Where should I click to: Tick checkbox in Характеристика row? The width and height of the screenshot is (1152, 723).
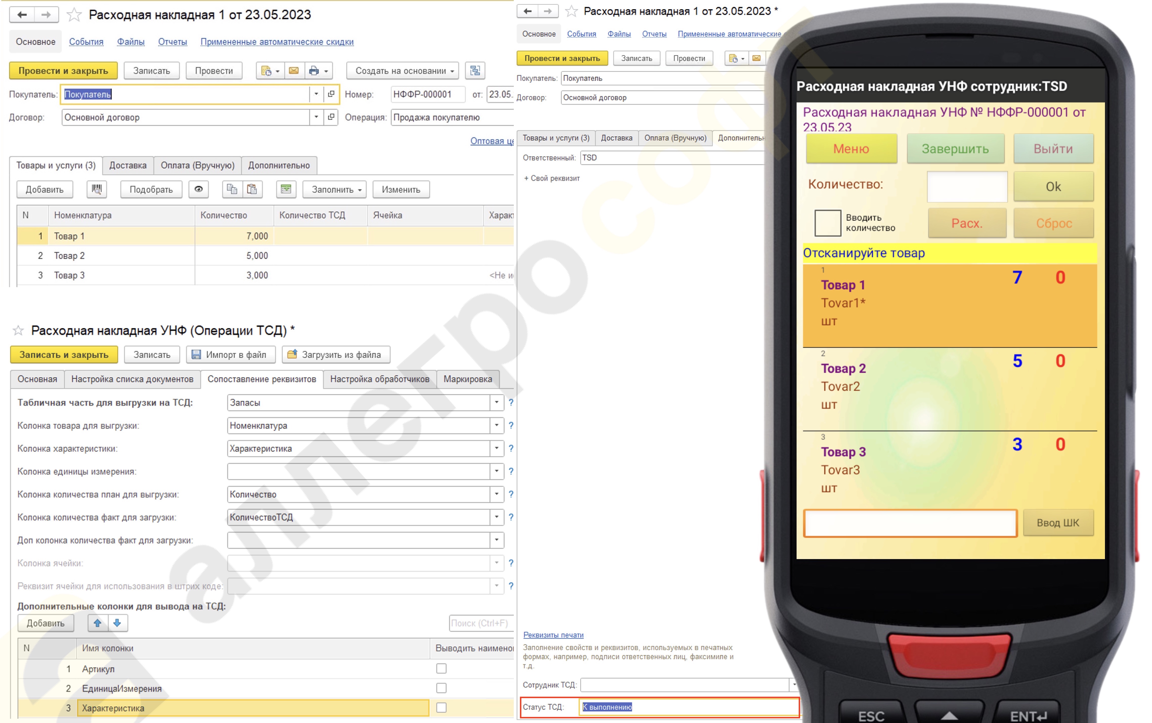pyautogui.click(x=441, y=708)
